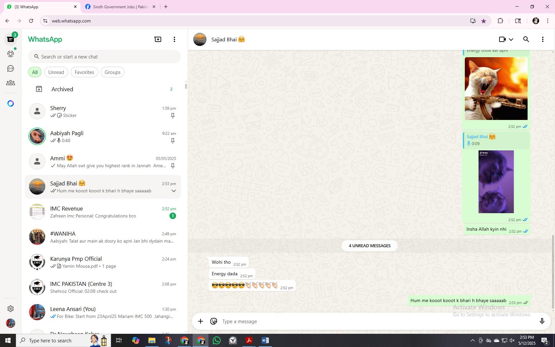Viewport: 555px width, 347px height.
Task: Open File Explorer in taskbar
Action: click(x=152, y=340)
